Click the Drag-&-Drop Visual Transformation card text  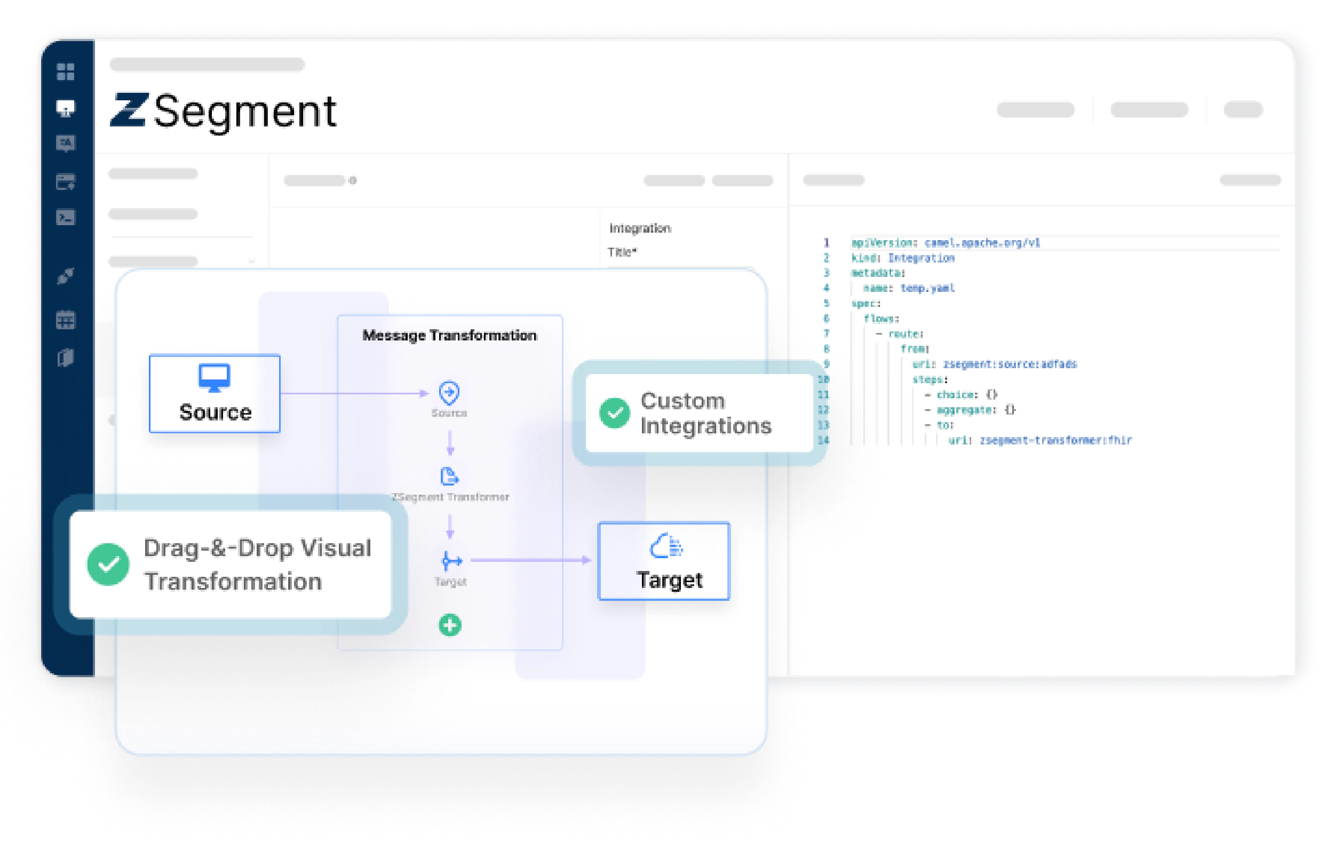coord(258,565)
